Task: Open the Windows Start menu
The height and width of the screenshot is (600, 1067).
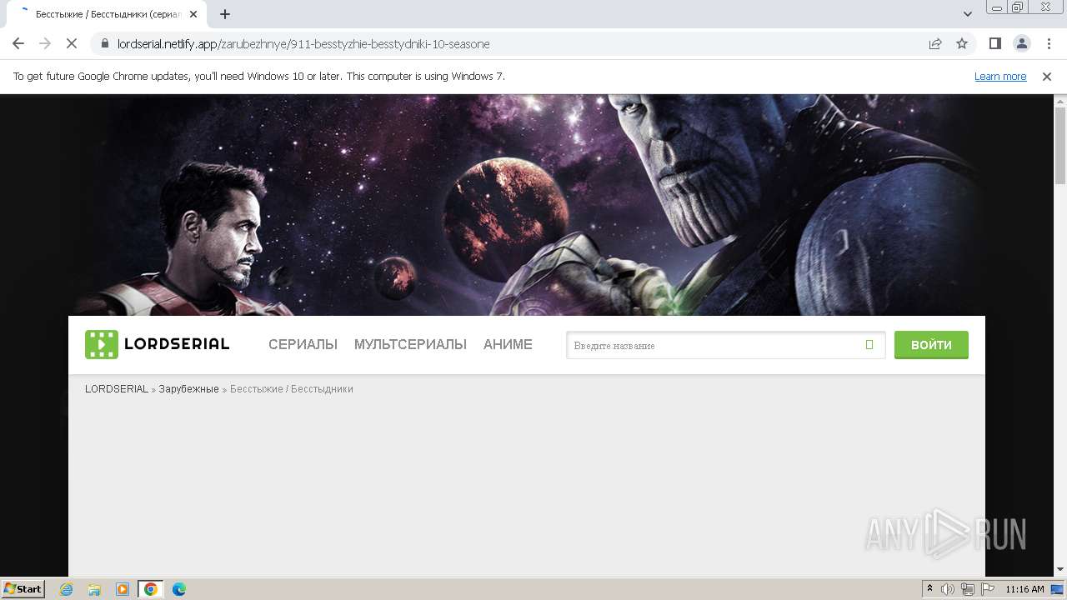Action: click(x=23, y=588)
